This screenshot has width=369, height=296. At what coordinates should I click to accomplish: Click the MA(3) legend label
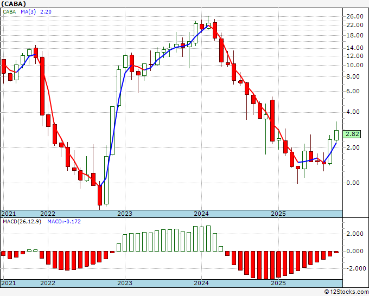(28, 12)
